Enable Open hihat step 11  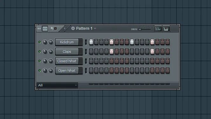pyautogui.click(x=142, y=70)
